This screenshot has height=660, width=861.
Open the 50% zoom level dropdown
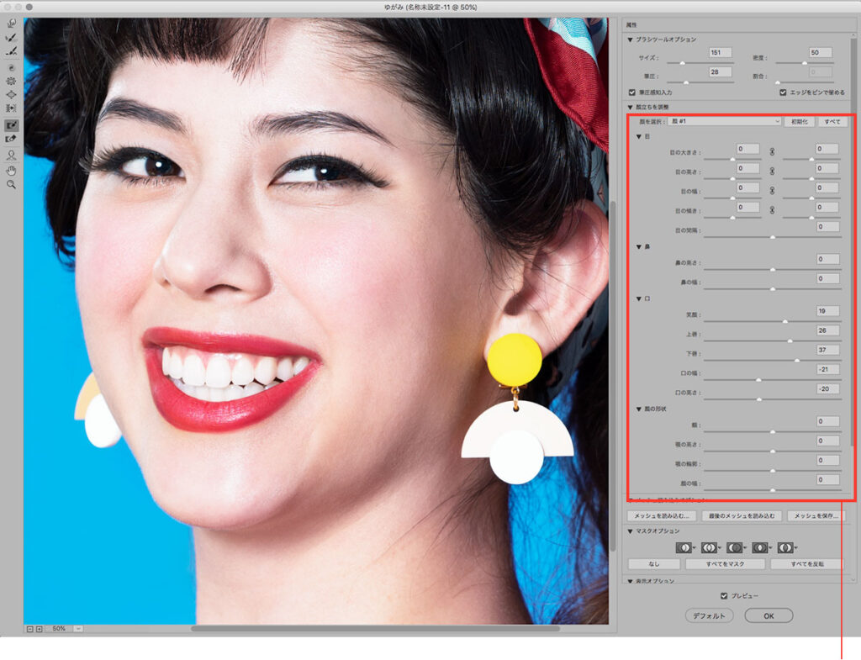78,628
